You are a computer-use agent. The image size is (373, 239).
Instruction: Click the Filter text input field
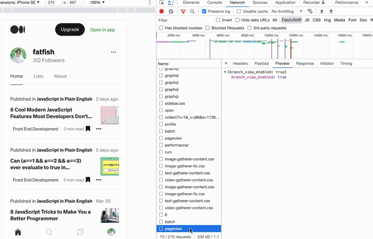pos(184,20)
